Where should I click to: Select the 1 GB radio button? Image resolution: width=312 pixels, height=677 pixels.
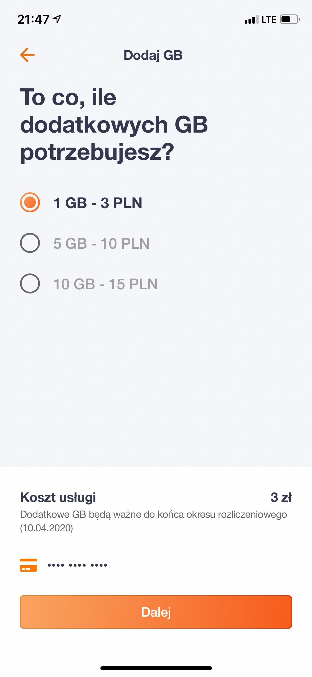pos(30,202)
